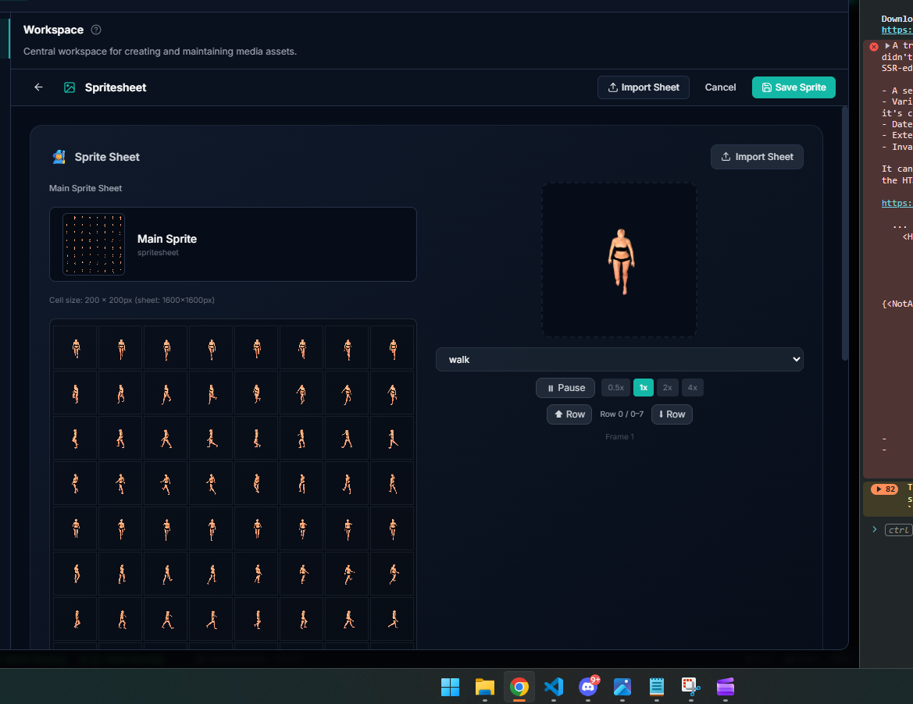Cancel the spritesheet editing
Screen dimensions: 913x704
tap(720, 87)
